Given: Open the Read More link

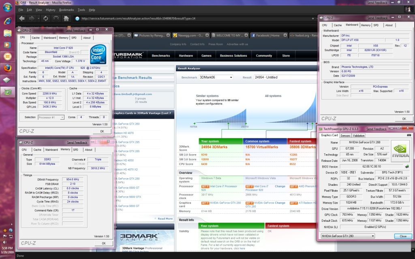Looking at the screenshot, I should tap(165, 219).
